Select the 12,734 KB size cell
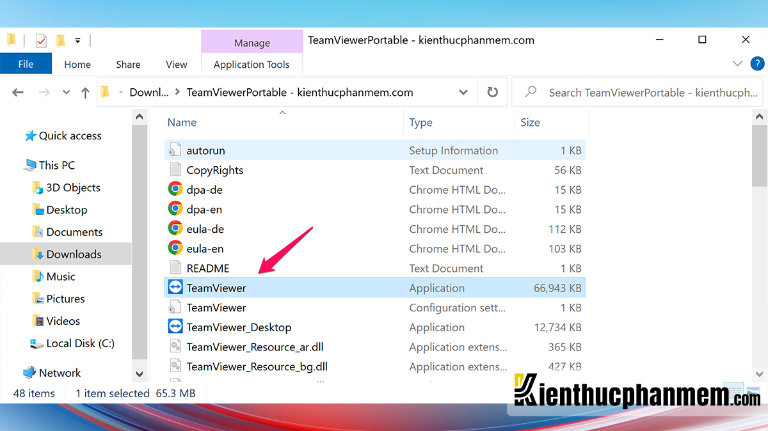This screenshot has width=768, height=431. pyautogui.click(x=557, y=327)
